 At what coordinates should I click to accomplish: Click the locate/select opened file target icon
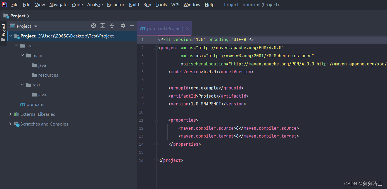(94, 26)
